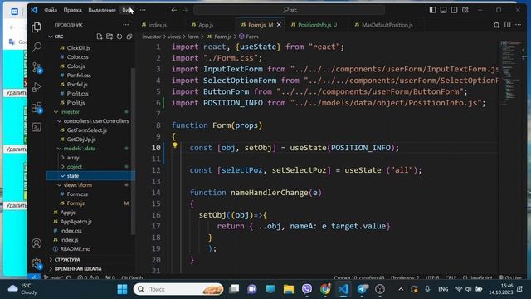Close the Form.js editor tab
This screenshot has width=531, height=299.
[279, 25]
